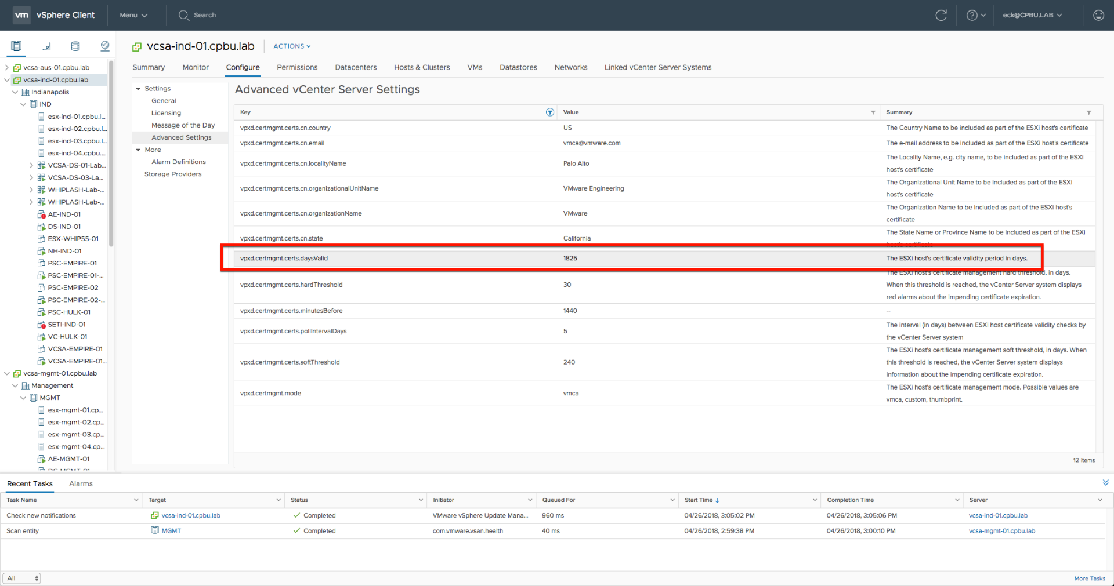This screenshot has height=586, width=1114.
Task: Click vcsa-ind-01.cpbu.lab target link in tasks
Action: click(191, 515)
